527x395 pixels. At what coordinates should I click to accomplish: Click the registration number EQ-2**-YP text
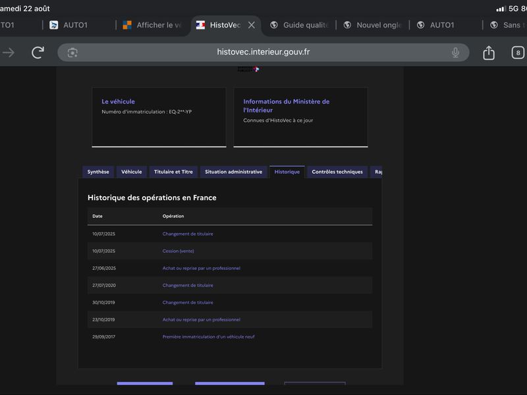[180, 112]
